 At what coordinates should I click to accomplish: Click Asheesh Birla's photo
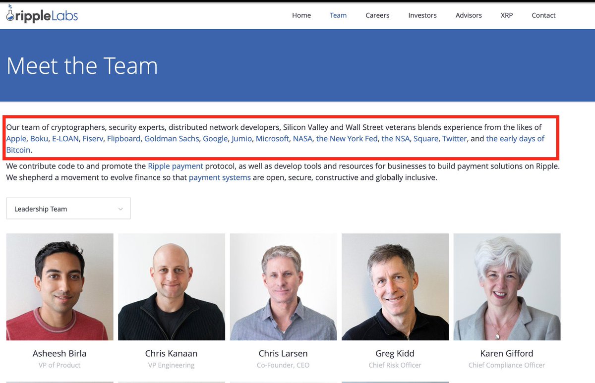click(x=60, y=287)
